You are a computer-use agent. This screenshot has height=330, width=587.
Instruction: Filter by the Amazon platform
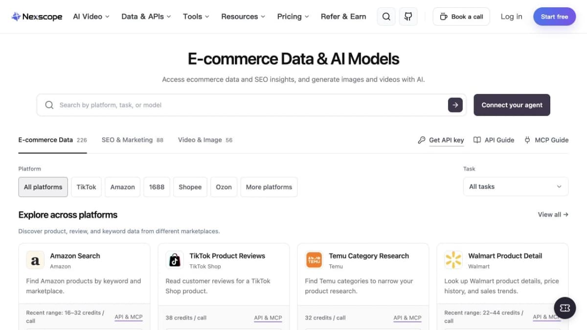point(123,187)
